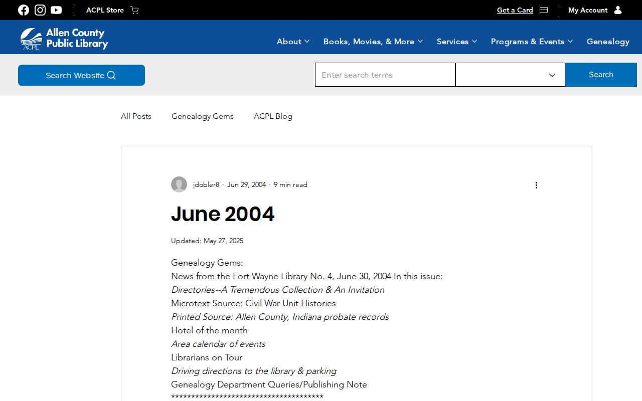The width and height of the screenshot is (642, 401).
Task: Switch to the Genealogy Gems tab
Action: [203, 116]
